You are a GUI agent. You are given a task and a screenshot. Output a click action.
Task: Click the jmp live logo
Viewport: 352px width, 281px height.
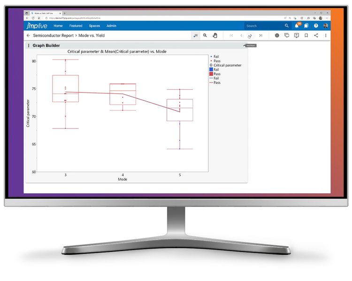[37, 26]
